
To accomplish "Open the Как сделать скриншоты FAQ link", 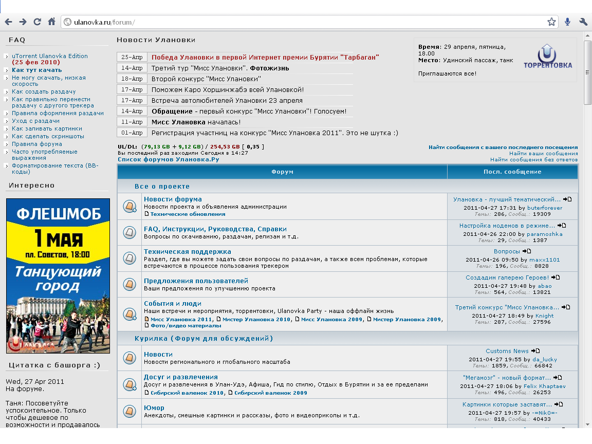I will click(48, 136).
